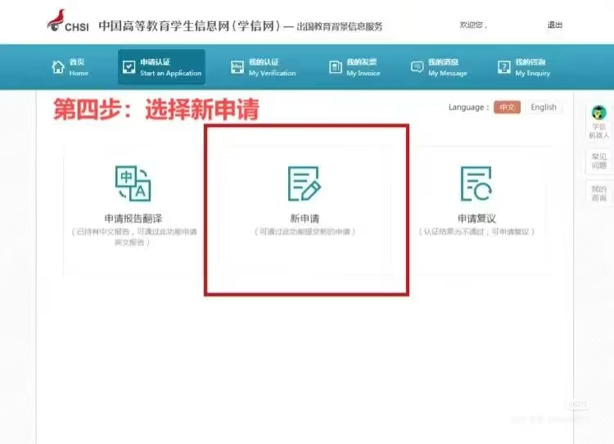Click the My Message speech bubble icon
The image size is (614, 444).
[x=417, y=67]
